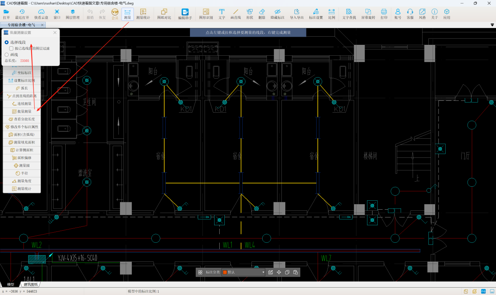Open the 图层管理 layer manager tool
Screen dimensions: 496x295
tap(72, 14)
